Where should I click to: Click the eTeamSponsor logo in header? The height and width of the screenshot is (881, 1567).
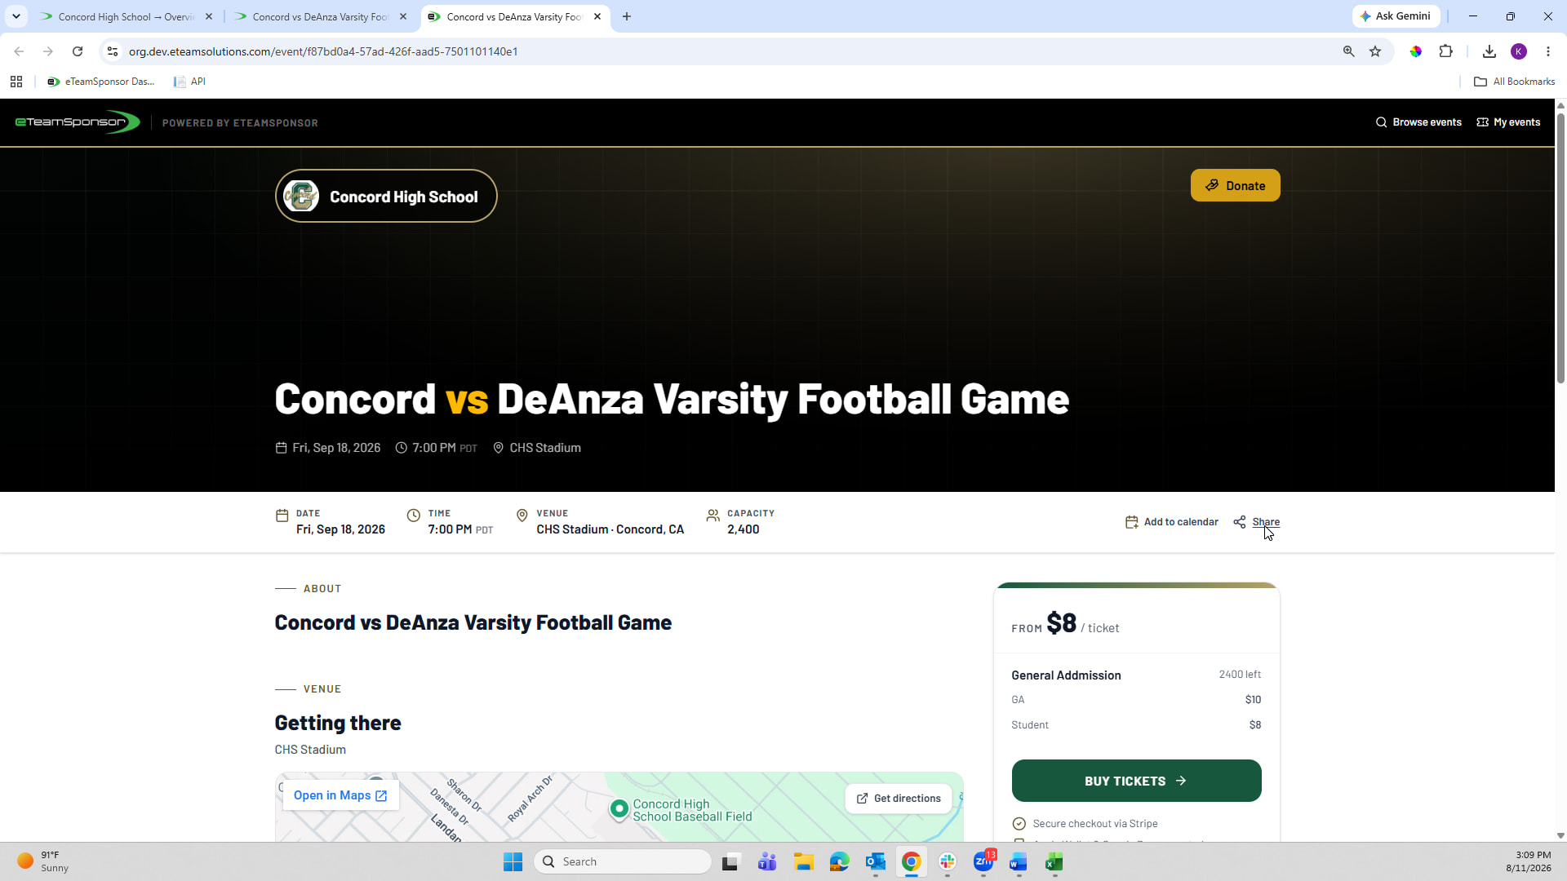pos(78,122)
